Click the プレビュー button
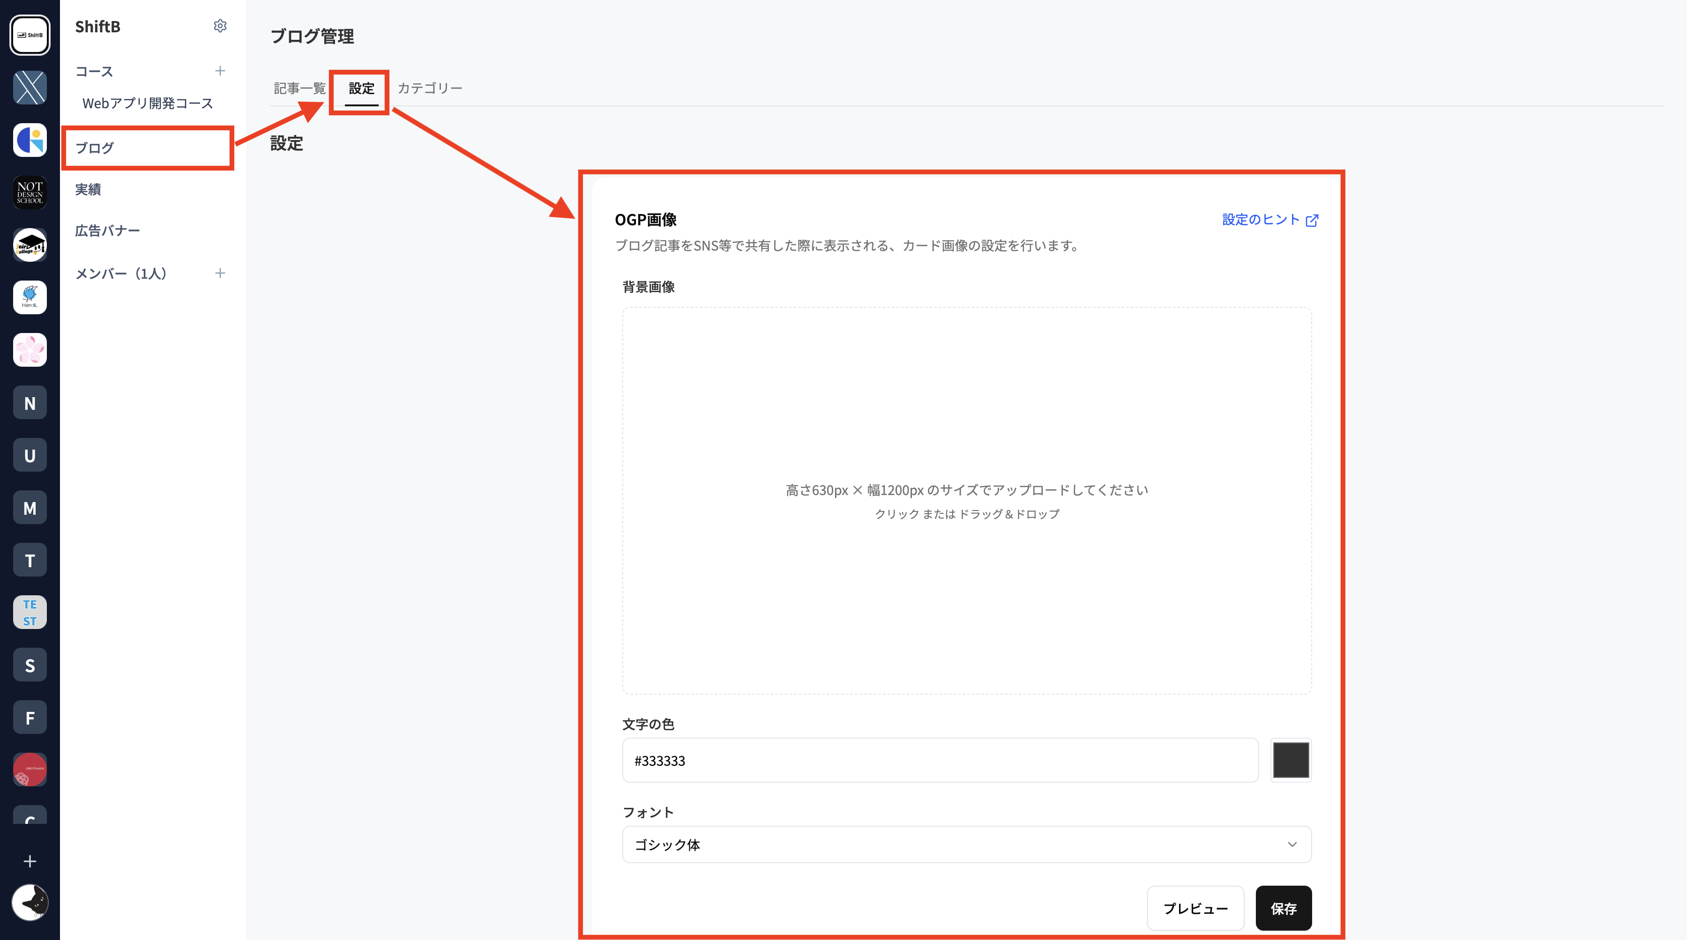 tap(1195, 909)
